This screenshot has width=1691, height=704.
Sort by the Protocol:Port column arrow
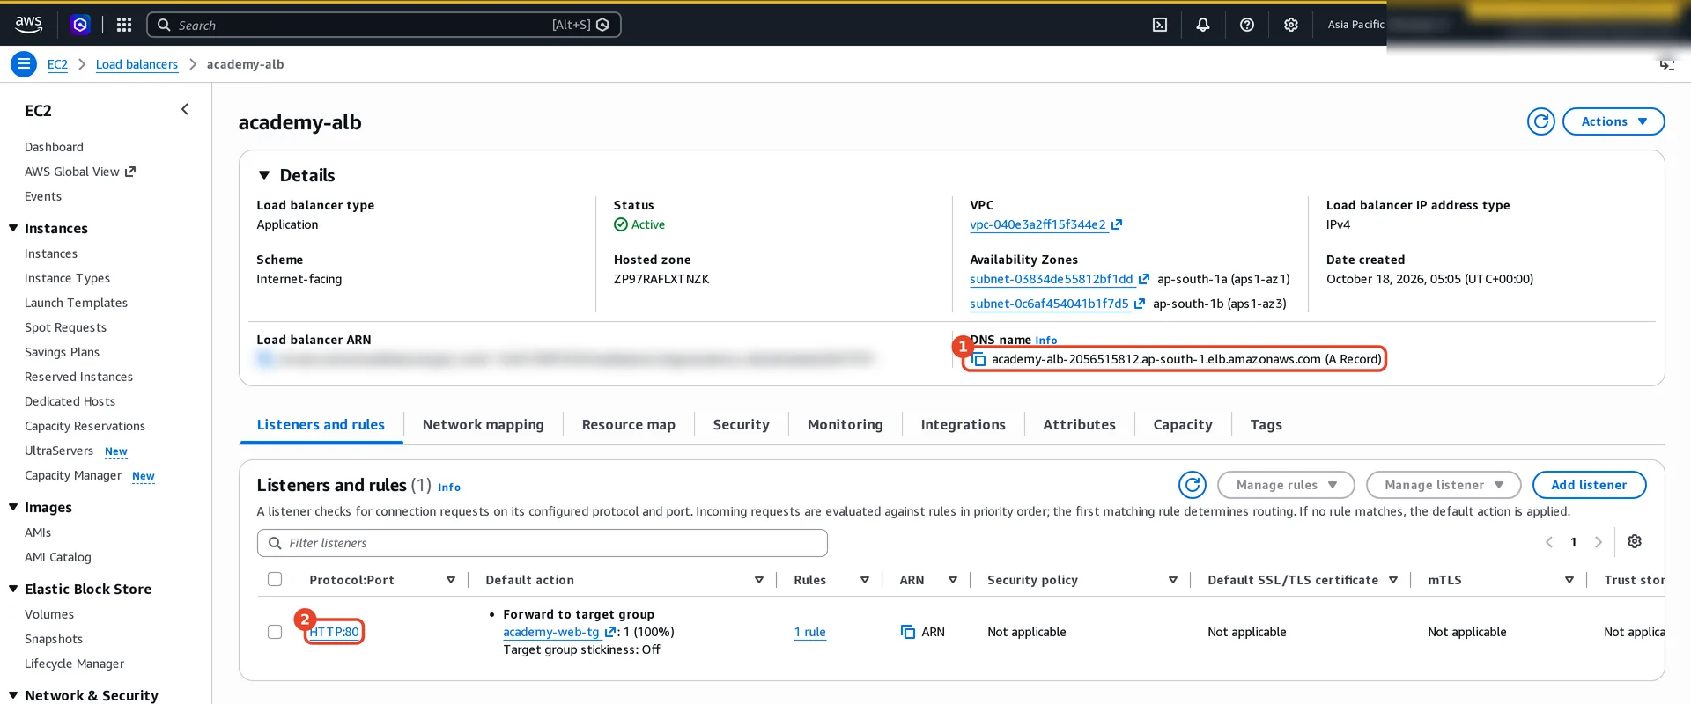pyautogui.click(x=451, y=580)
